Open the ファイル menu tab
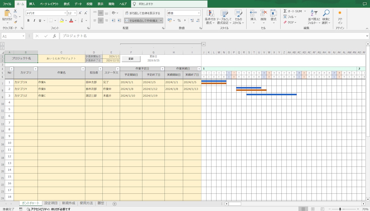 (x=7, y=4)
